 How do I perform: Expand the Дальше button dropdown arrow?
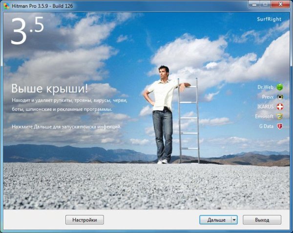[x=234, y=220]
